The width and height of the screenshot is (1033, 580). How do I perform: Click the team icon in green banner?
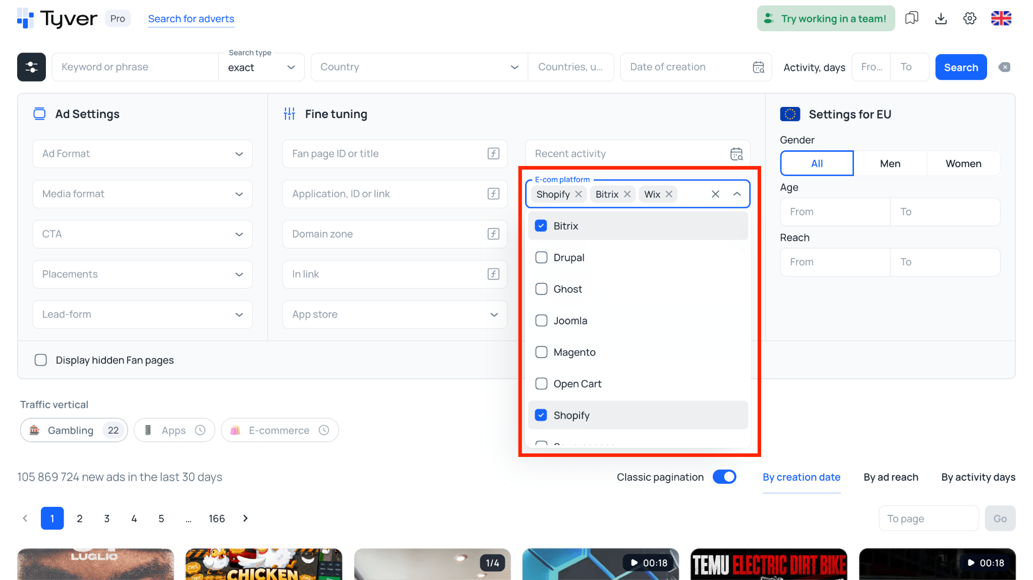[x=769, y=19]
